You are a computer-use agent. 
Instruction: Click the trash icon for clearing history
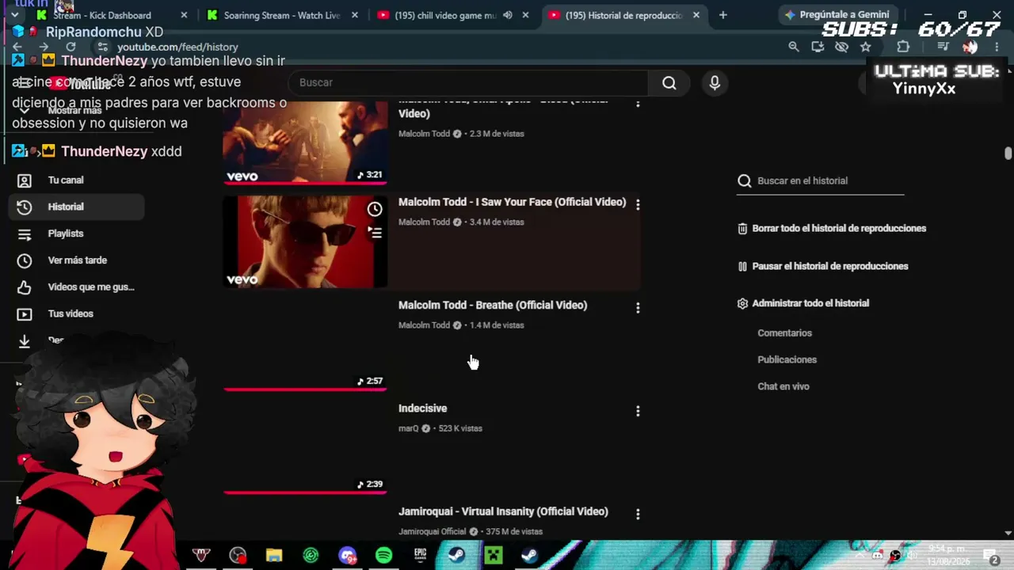742,228
